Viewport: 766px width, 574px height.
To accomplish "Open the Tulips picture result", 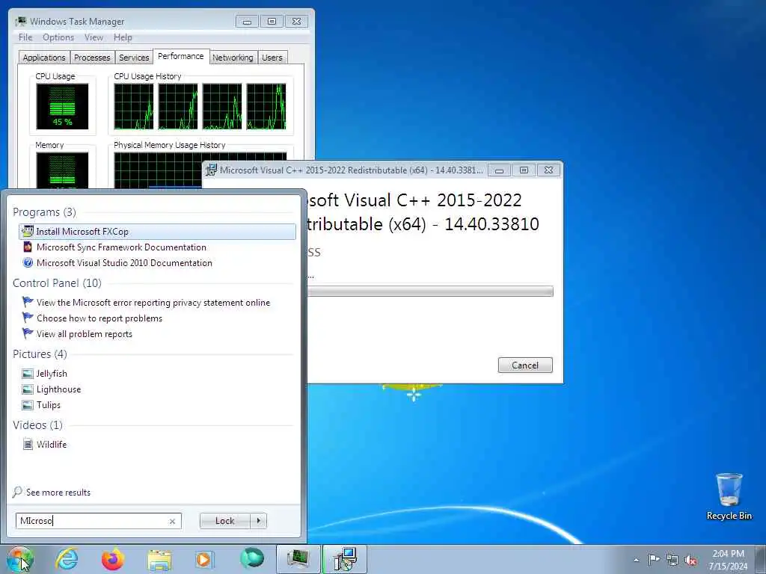I will pyautogui.click(x=157, y=404).
